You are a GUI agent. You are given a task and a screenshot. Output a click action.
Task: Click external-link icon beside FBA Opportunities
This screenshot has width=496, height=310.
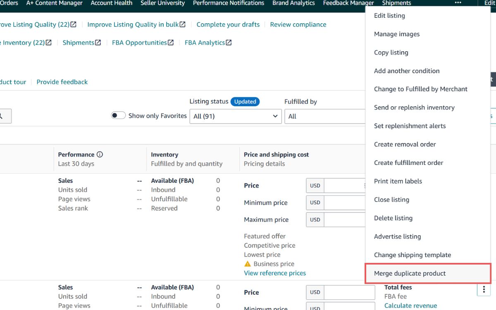171,43
